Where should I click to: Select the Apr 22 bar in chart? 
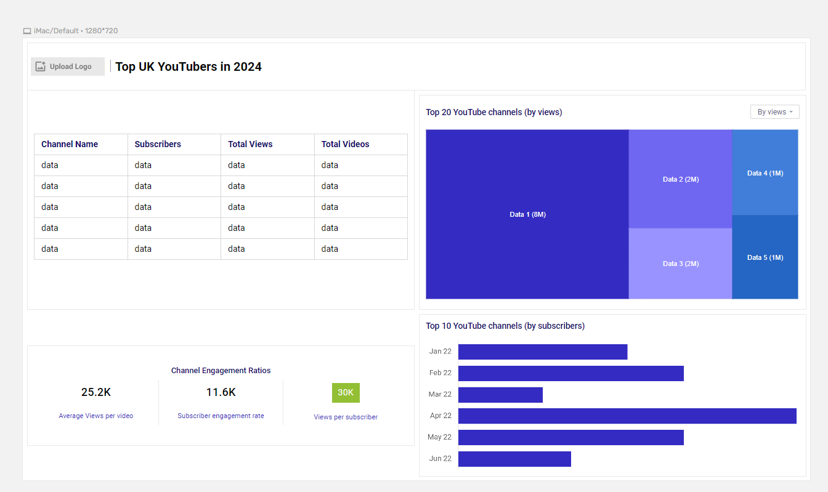tap(627, 416)
